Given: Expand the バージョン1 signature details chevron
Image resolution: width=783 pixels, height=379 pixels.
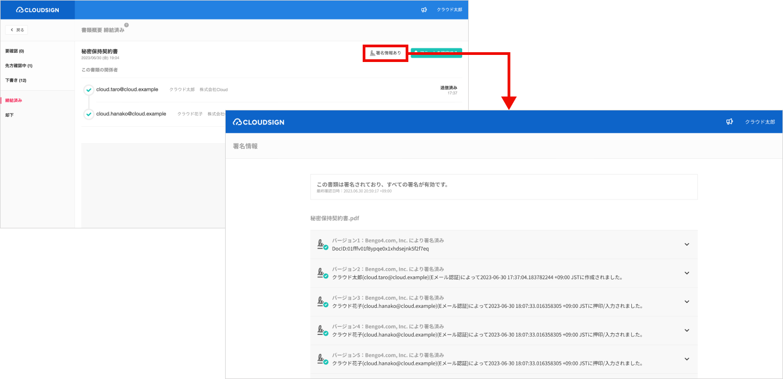Looking at the screenshot, I should click(x=687, y=244).
